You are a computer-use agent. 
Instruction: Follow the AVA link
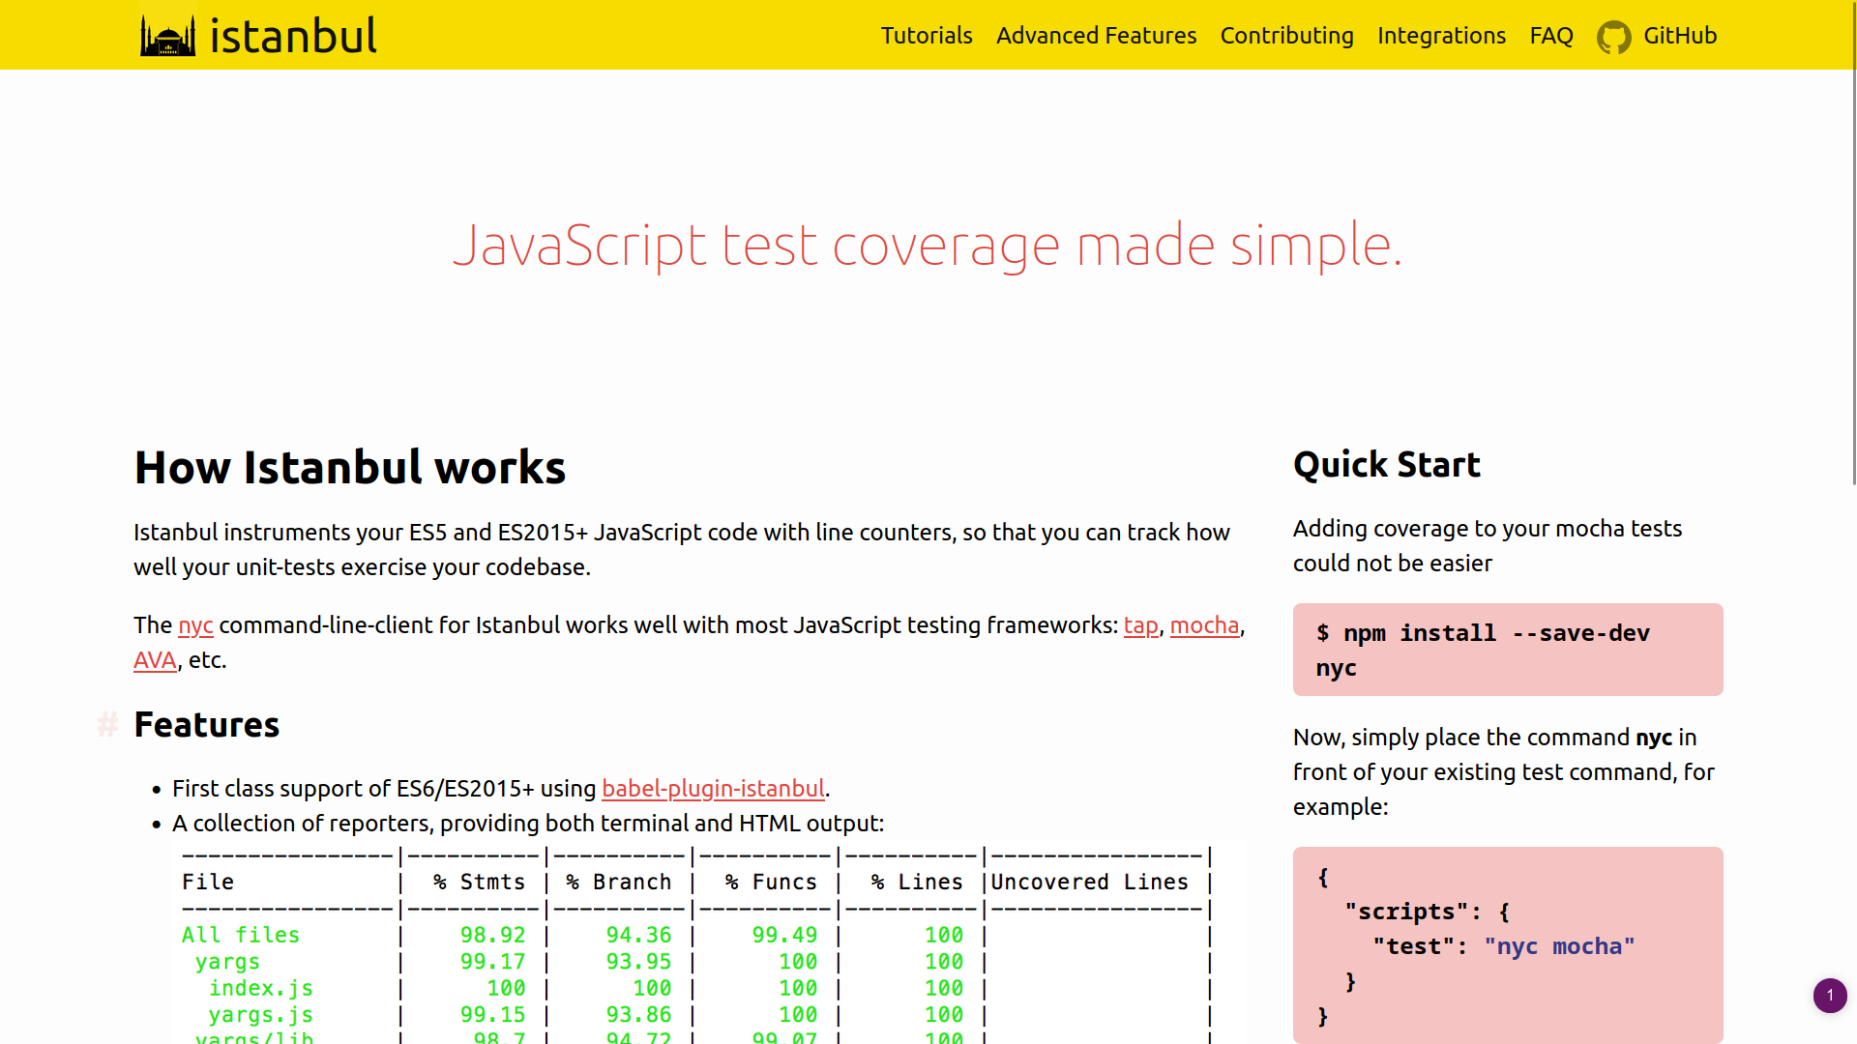(x=155, y=660)
